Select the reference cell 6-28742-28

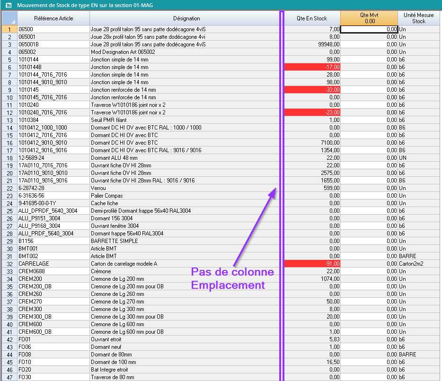click(53, 188)
